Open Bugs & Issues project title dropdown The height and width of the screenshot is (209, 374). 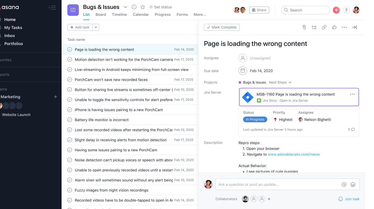click(x=125, y=7)
